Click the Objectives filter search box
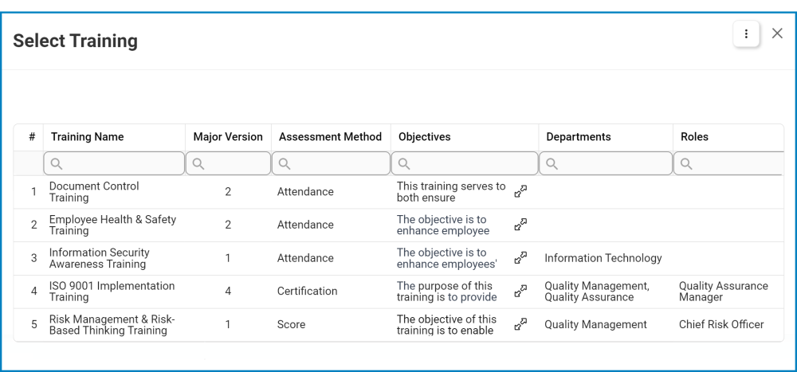The image size is (797, 372). tap(465, 164)
